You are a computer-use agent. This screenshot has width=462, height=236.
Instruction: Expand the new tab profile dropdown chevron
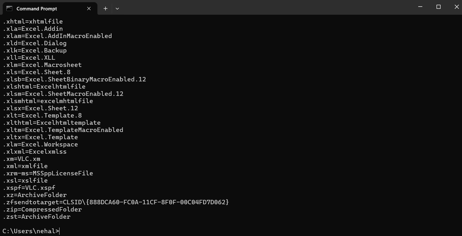117,8
